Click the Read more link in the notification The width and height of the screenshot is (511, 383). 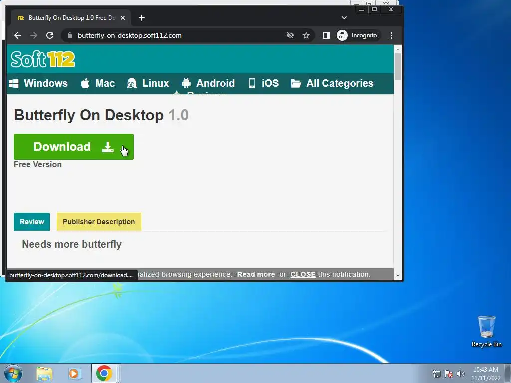pos(256,274)
